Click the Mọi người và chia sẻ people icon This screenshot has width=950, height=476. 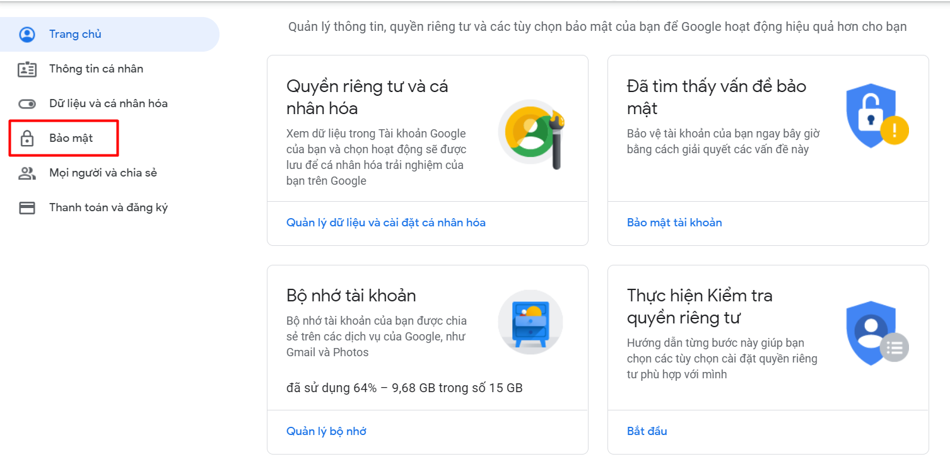click(27, 173)
